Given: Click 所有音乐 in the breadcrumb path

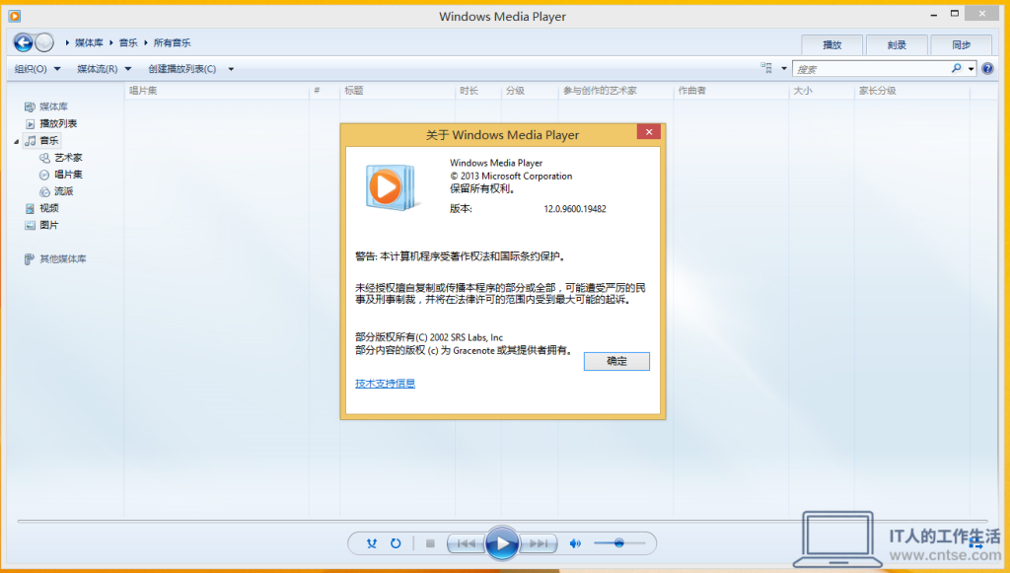Looking at the screenshot, I should coord(172,43).
